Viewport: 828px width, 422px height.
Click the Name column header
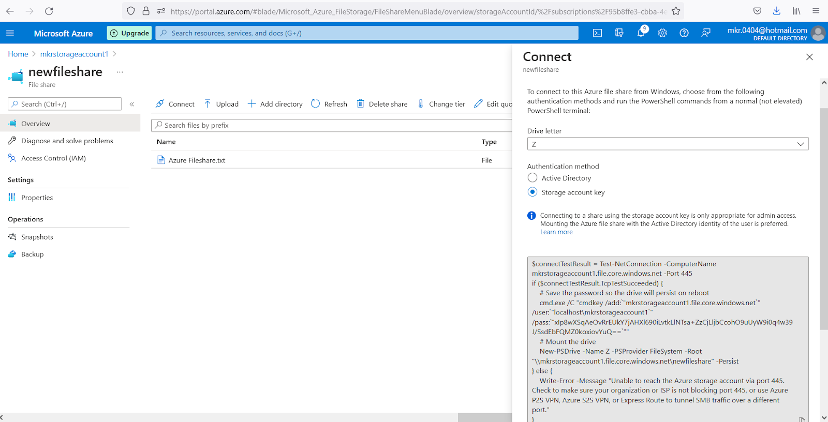166,142
